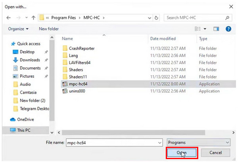238x163 pixels.
Task: Click the Pictures pin icon
Action: (x=46, y=76)
